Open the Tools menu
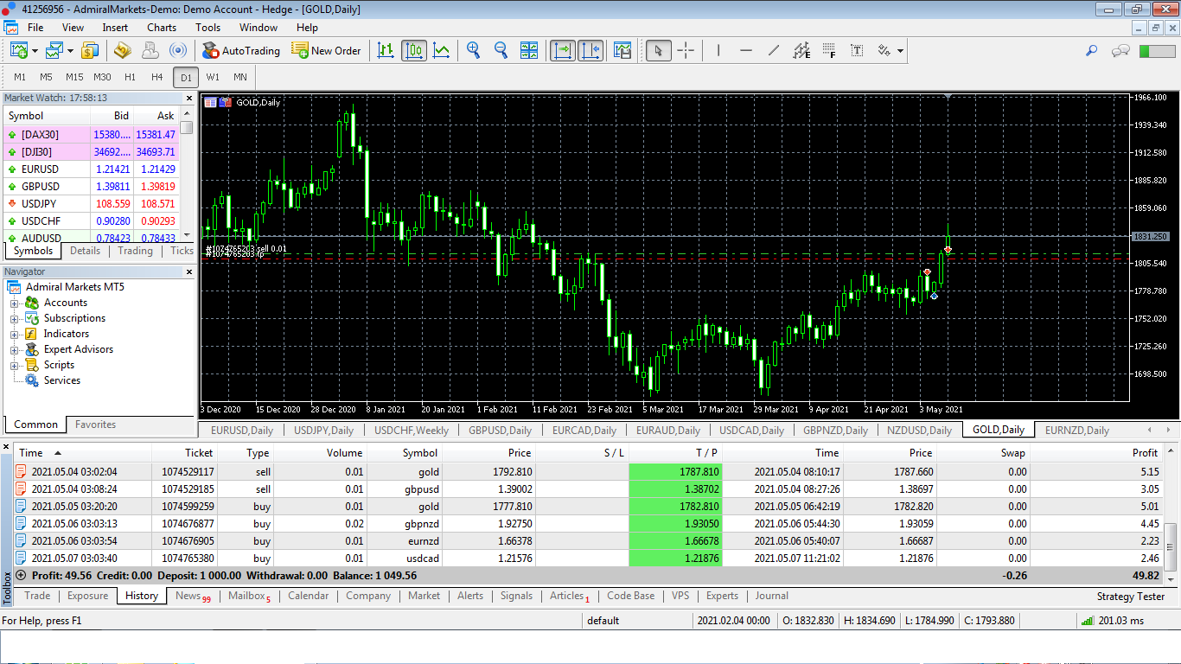1181x664 pixels. click(x=207, y=28)
